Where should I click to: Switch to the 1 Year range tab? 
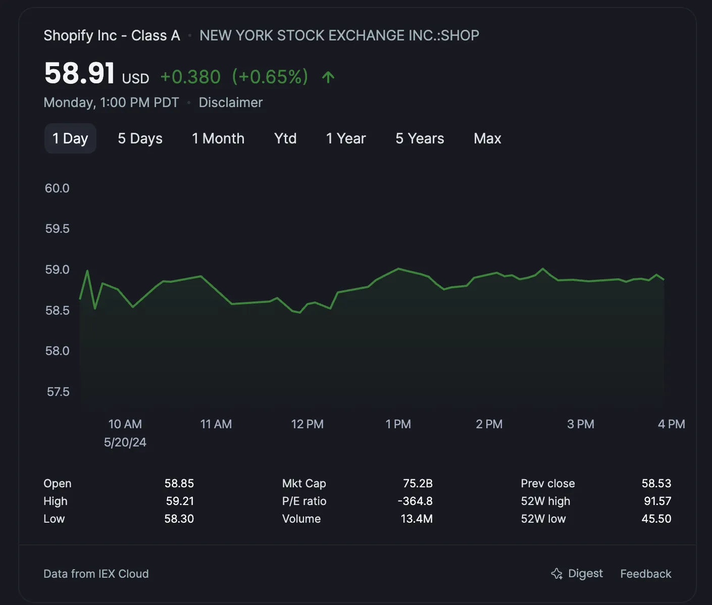tap(346, 138)
